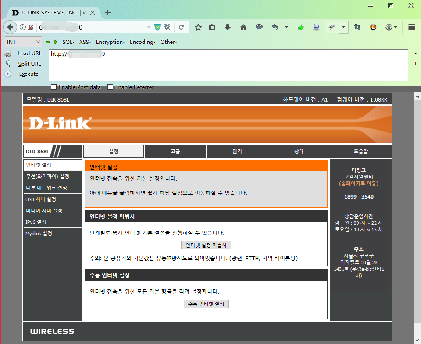Bookmark this page with the star icon
This screenshot has height=344, width=421.
tap(198, 27)
